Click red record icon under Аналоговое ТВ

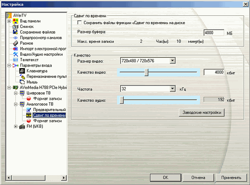(29, 121)
